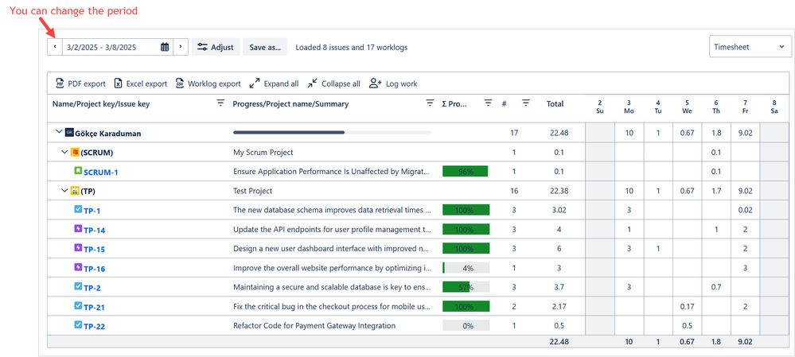Viewport: 795px width, 357px height.
Task: Click the PDF export icon
Action: click(60, 83)
